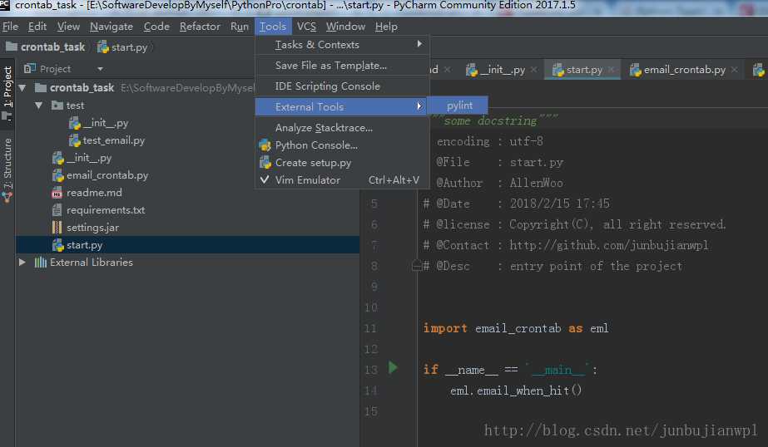Image resolution: width=768 pixels, height=447 pixels.
Task: Click Create setup.py menu icon
Action: (x=265, y=162)
